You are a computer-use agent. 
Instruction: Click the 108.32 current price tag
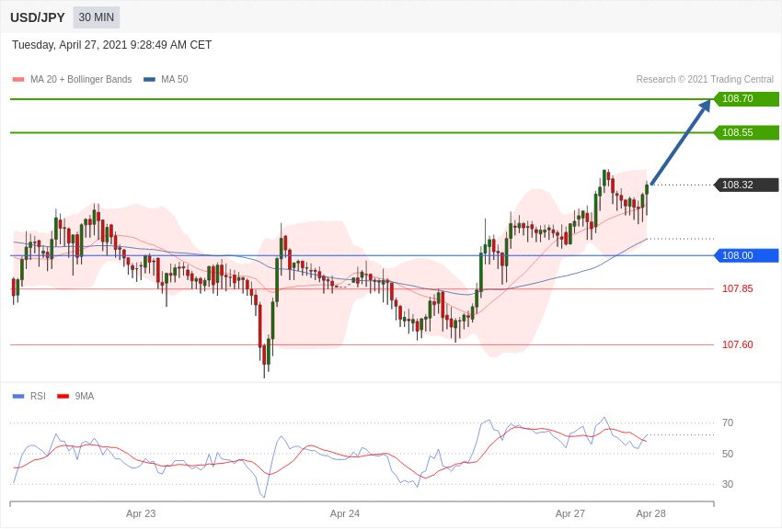747,185
